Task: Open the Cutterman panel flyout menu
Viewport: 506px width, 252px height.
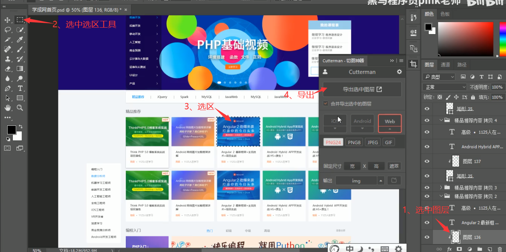Action: 401,60
